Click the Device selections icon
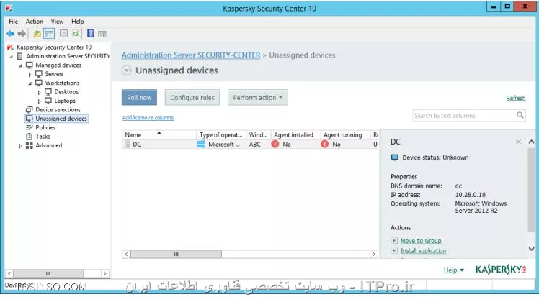 click(30, 109)
